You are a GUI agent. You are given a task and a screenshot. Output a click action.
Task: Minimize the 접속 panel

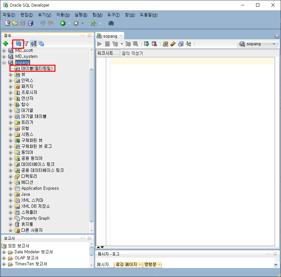pos(90,36)
